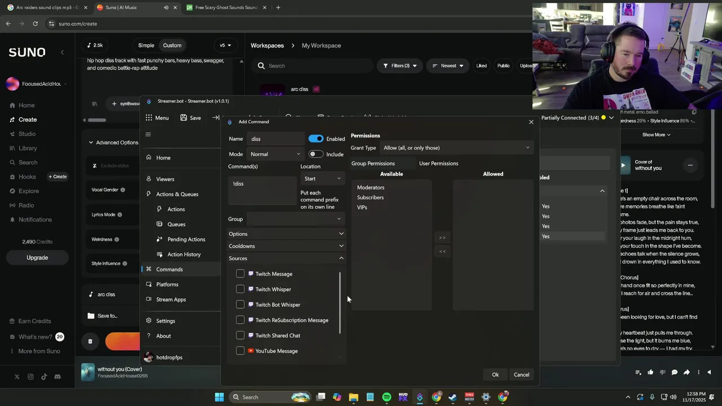Screen dimensions: 722x406
Task: Click Cancel in Add Command dialog
Action: point(521,374)
